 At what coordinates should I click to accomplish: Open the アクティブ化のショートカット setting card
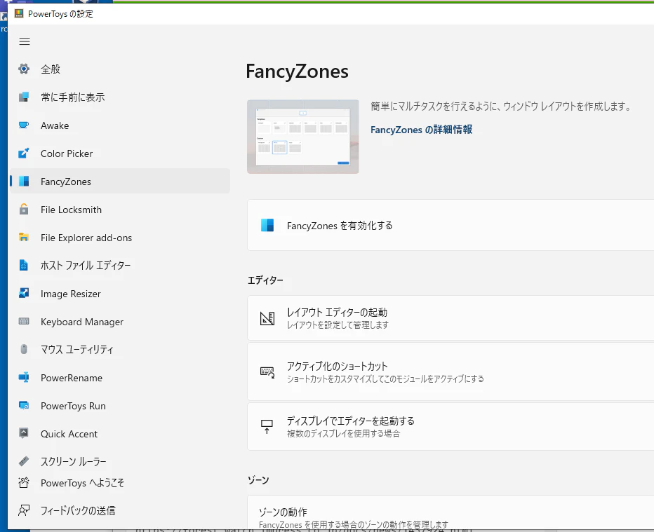(451, 372)
